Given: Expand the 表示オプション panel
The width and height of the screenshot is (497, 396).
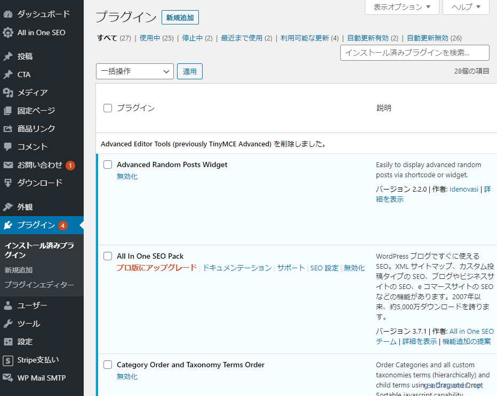Looking at the screenshot, I should click(402, 7).
